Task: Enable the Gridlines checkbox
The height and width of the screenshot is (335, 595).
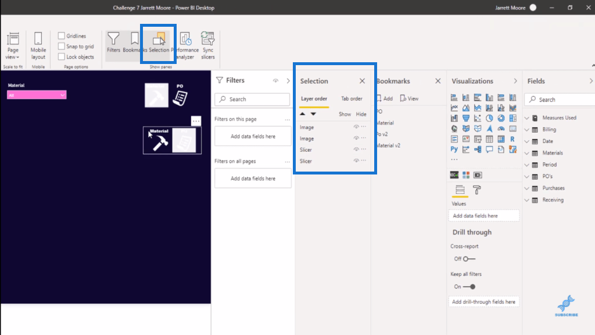Action: pyautogui.click(x=62, y=35)
